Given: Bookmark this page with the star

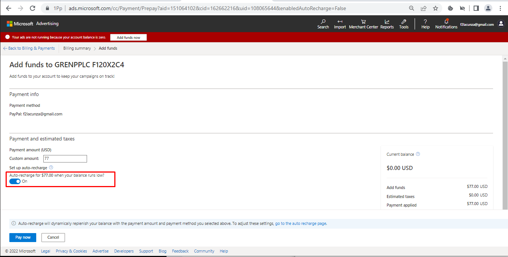Looking at the screenshot, I should click(436, 8).
